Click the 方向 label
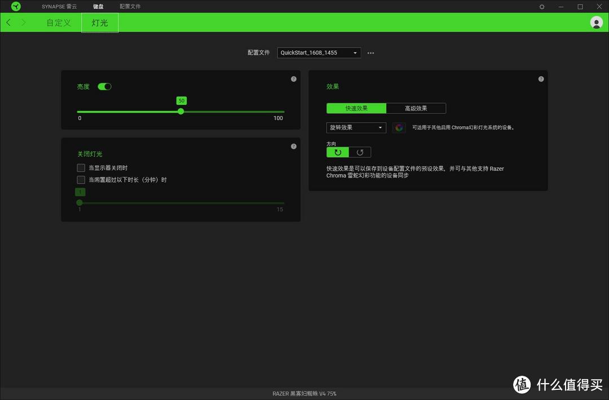 (x=332, y=144)
